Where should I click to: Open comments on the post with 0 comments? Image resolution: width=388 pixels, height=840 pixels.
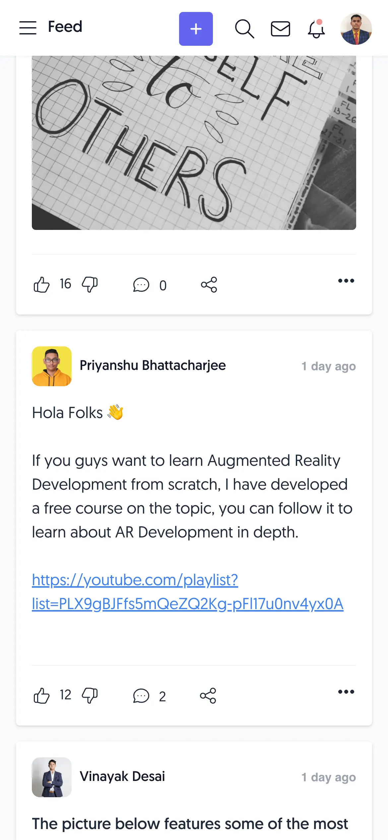142,285
